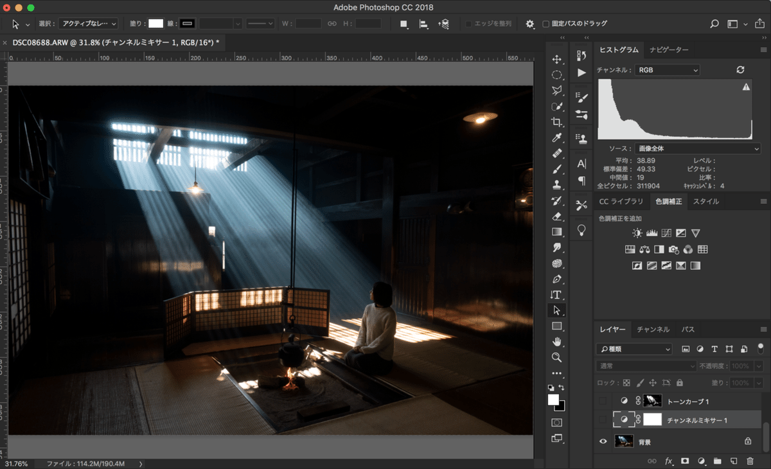Click the 線 stroke color swatch

coord(188,24)
